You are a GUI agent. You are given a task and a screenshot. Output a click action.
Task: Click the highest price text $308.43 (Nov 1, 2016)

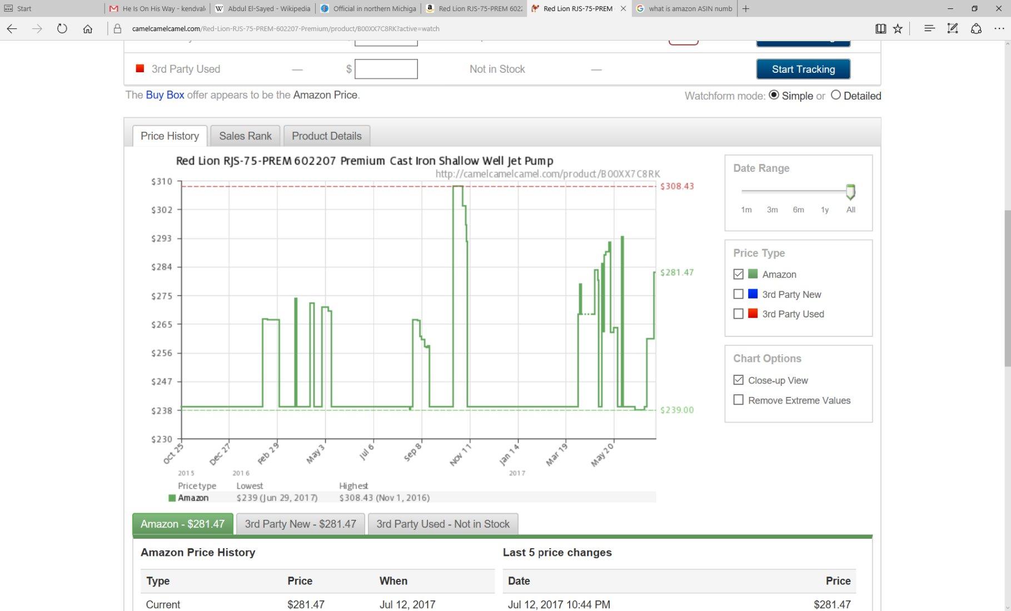pos(385,498)
